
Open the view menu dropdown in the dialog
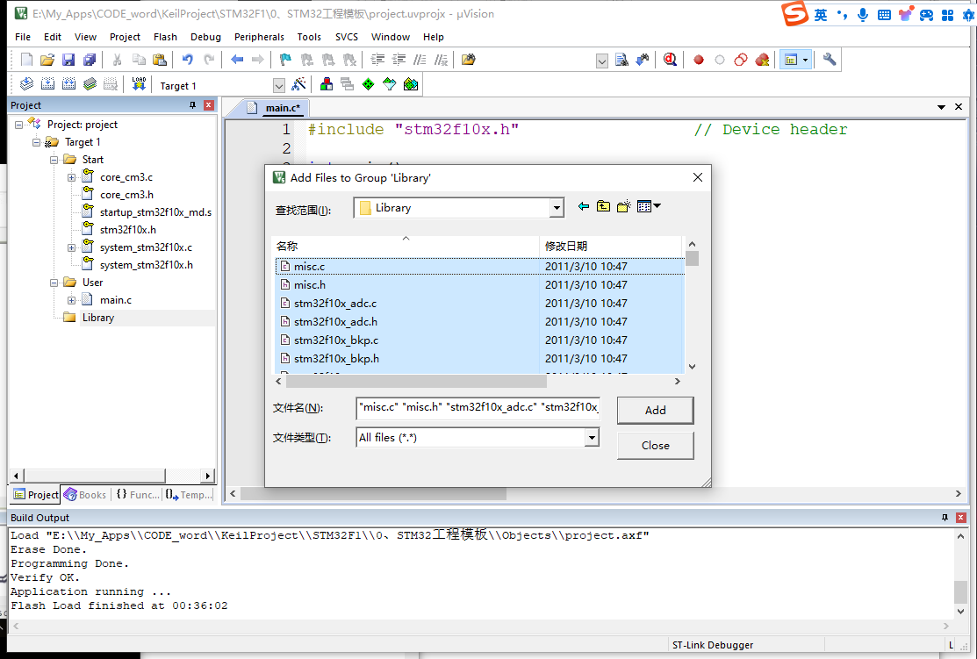tap(649, 206)
